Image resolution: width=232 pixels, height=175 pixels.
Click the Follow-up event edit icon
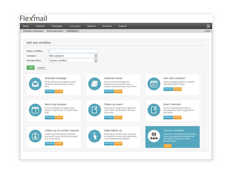click(95, 110)
